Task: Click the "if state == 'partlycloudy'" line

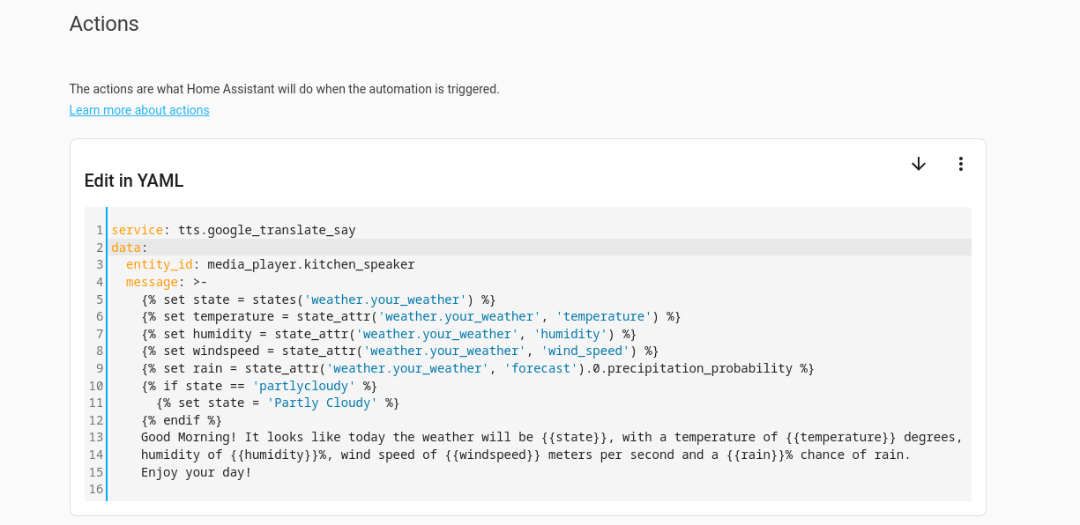Action: tap(259, 386)
